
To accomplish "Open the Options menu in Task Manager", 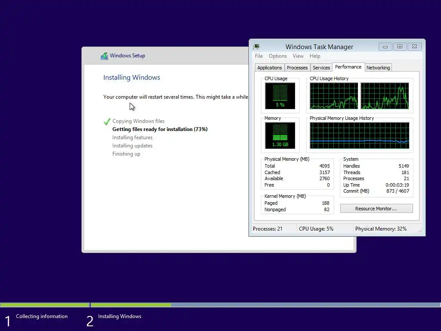I will 278,56.
